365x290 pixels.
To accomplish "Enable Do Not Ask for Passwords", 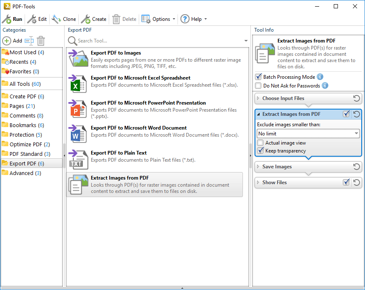I will 258,86.
